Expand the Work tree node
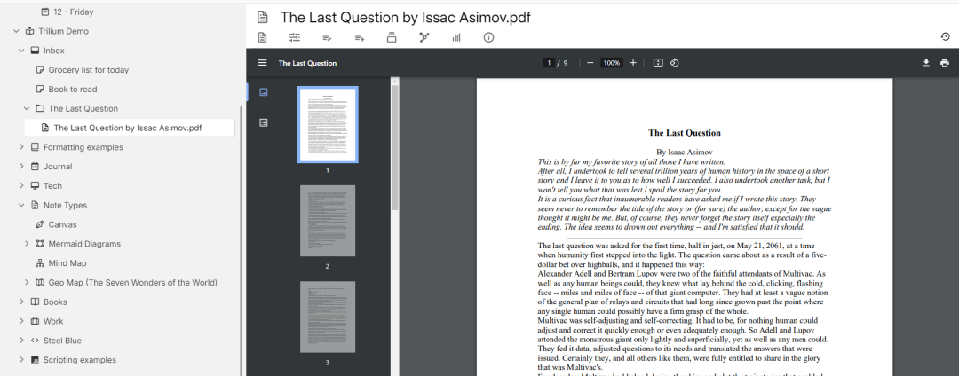Image resolution: width=959 pixels, height=376 pixels. 21,321
